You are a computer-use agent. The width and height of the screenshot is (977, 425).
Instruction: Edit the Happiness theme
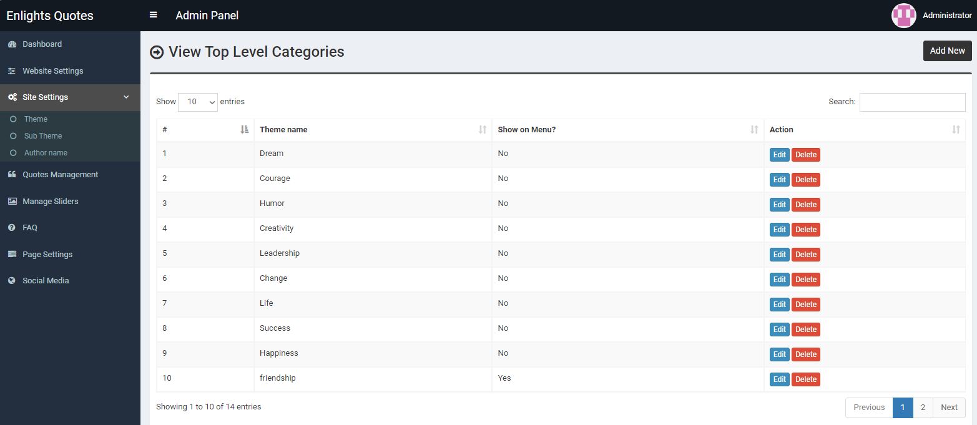pyautogui.click(x=780, y=354)
